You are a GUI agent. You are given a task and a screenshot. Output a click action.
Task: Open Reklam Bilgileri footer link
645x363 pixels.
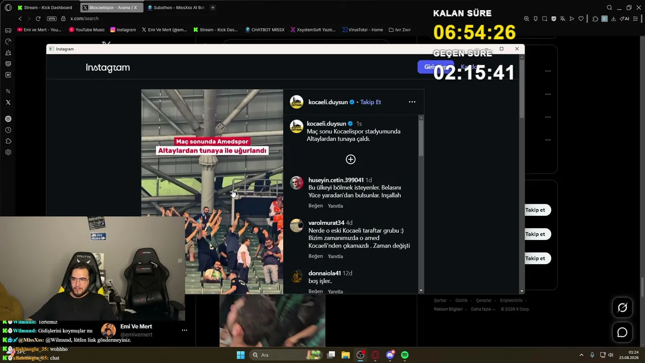point(448,309)
